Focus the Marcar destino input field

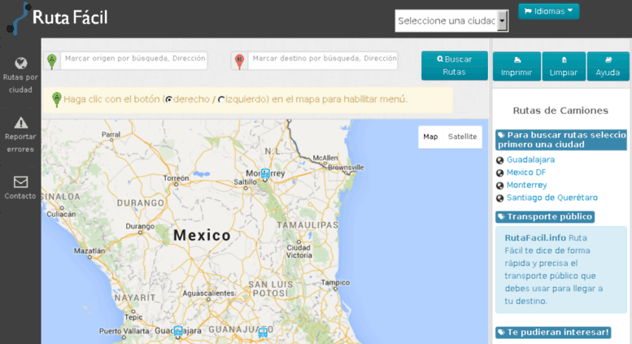(x=323, y=60)
